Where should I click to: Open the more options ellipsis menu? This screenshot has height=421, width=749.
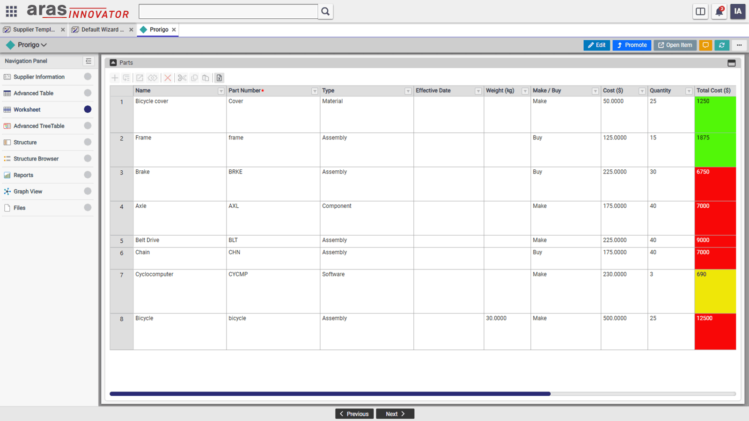739,45
